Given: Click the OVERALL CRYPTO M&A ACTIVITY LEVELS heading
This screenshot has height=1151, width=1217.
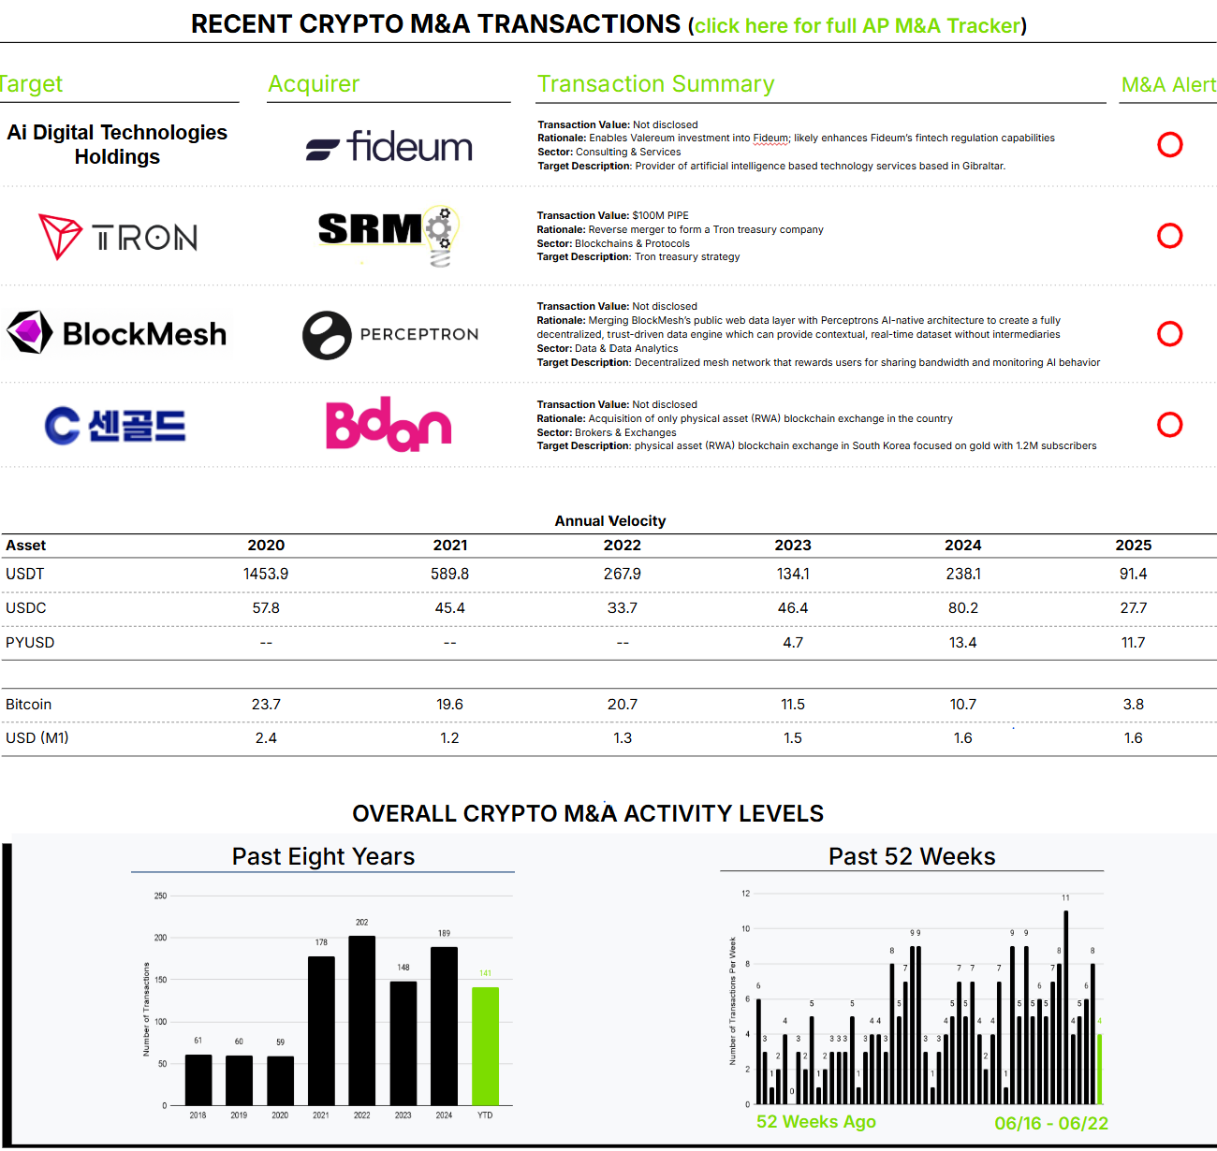Looking at the screenshot, I should (x=588, y=813).
